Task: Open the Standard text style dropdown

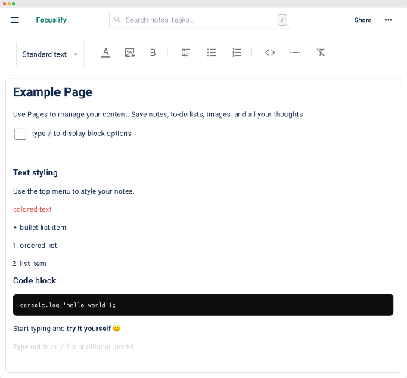Action: (50, 54)
